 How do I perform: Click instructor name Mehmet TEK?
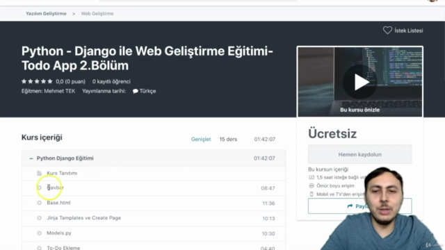click(60, 91)
